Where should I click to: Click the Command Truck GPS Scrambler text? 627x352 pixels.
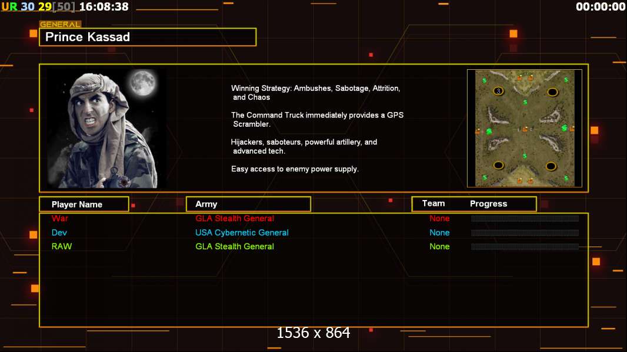tap(317, 120)
